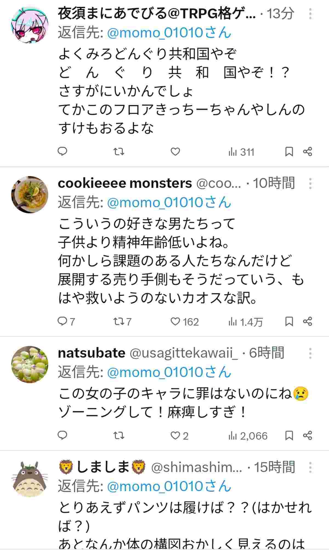
Task: Share the どんぐり共和国 tweet
Action: point(308,151)
